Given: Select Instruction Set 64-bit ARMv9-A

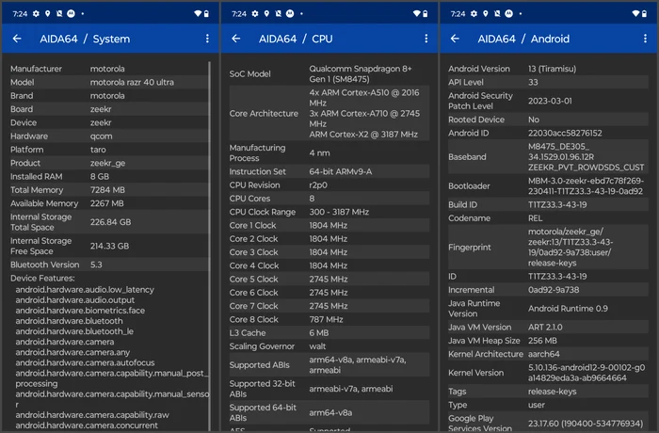Looking at the screenshot, I should pos(341,171).
